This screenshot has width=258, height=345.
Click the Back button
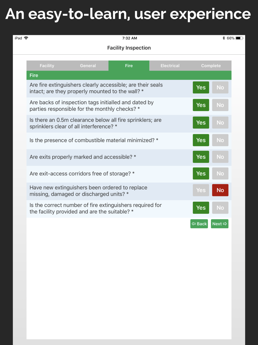coord(199,224)
